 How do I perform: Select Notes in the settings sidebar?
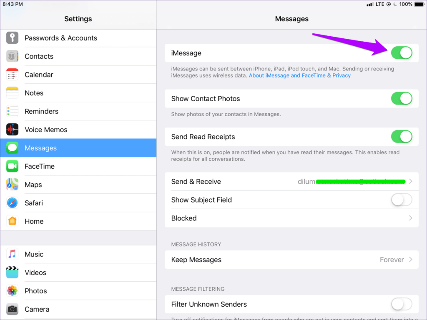coord(34,93)
